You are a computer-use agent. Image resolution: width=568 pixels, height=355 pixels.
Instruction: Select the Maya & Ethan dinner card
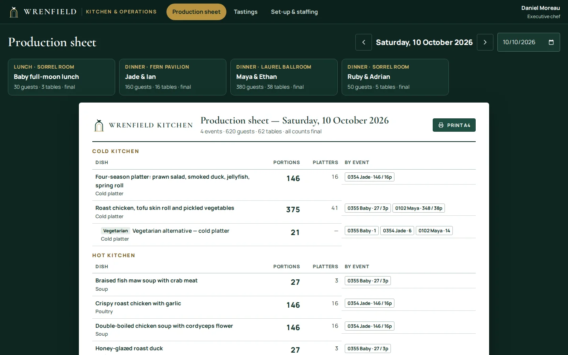(284, 77)
